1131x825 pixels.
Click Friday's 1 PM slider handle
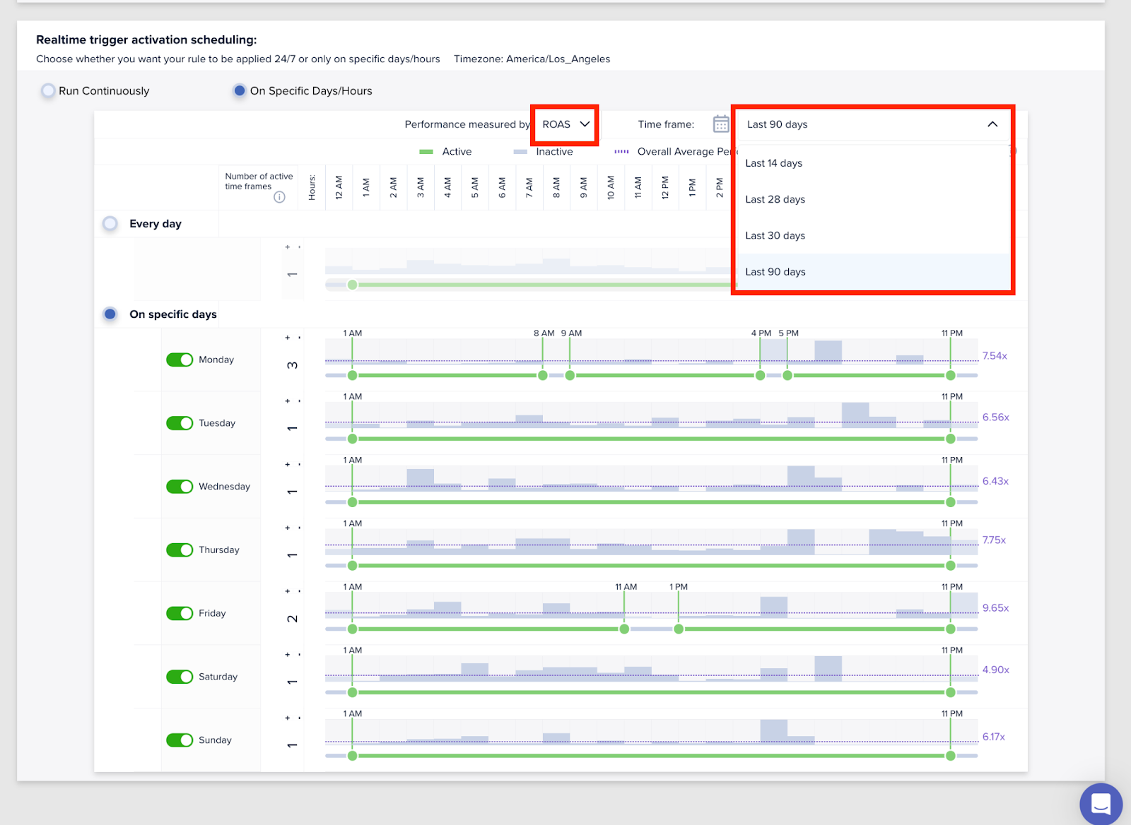(x=679, y=629)
